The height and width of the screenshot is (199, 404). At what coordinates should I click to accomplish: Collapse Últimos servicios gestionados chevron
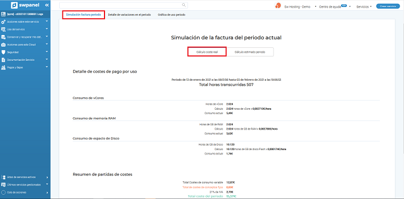coord(47,184)
